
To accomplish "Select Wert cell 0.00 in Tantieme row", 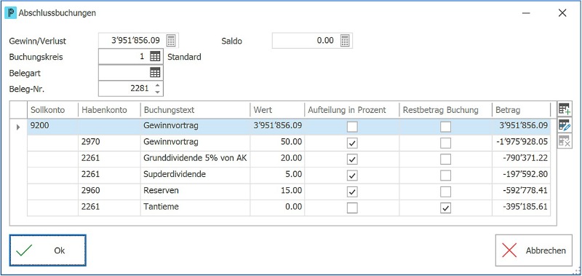I will (277, 208).
